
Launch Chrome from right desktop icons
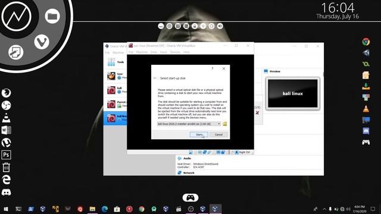pos(366,42)
